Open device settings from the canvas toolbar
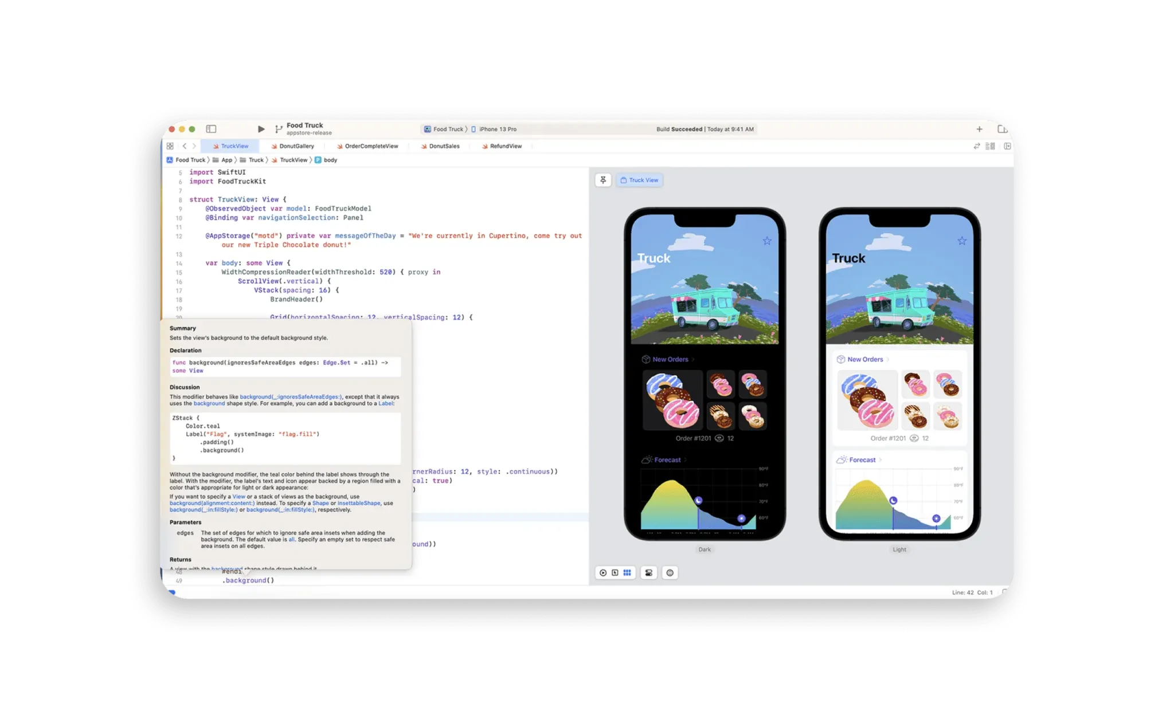This screenshot has height=719, width=1174. tap(649, 572)
